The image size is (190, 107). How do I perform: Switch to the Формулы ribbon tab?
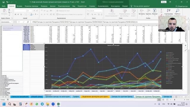[x=44, y=6]
